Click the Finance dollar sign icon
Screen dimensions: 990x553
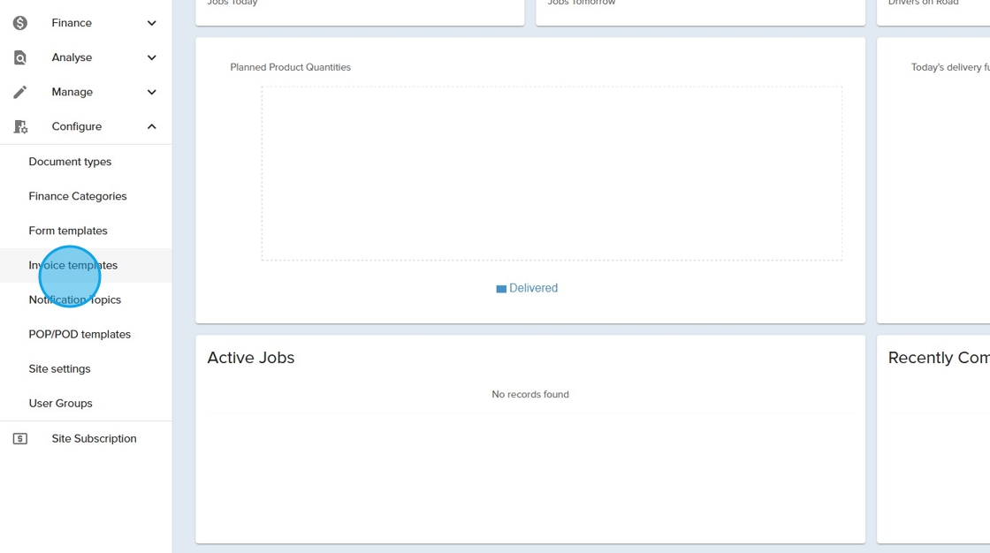point(20,23)
